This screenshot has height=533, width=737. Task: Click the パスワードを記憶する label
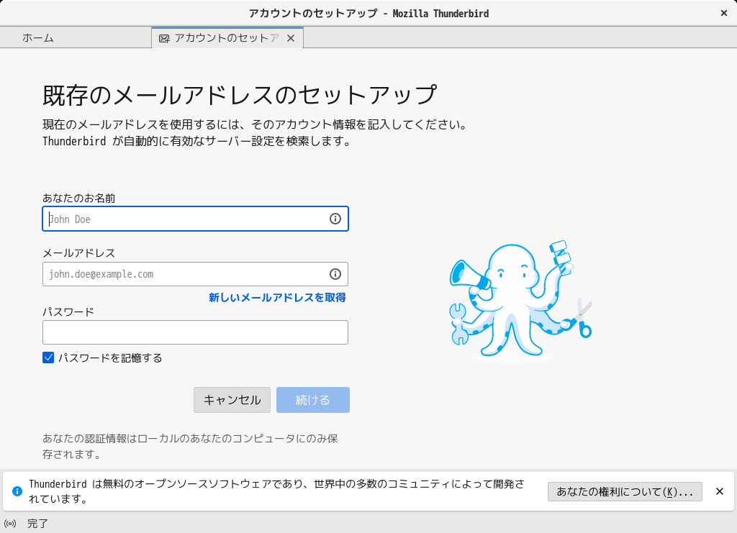coord(110,357)
